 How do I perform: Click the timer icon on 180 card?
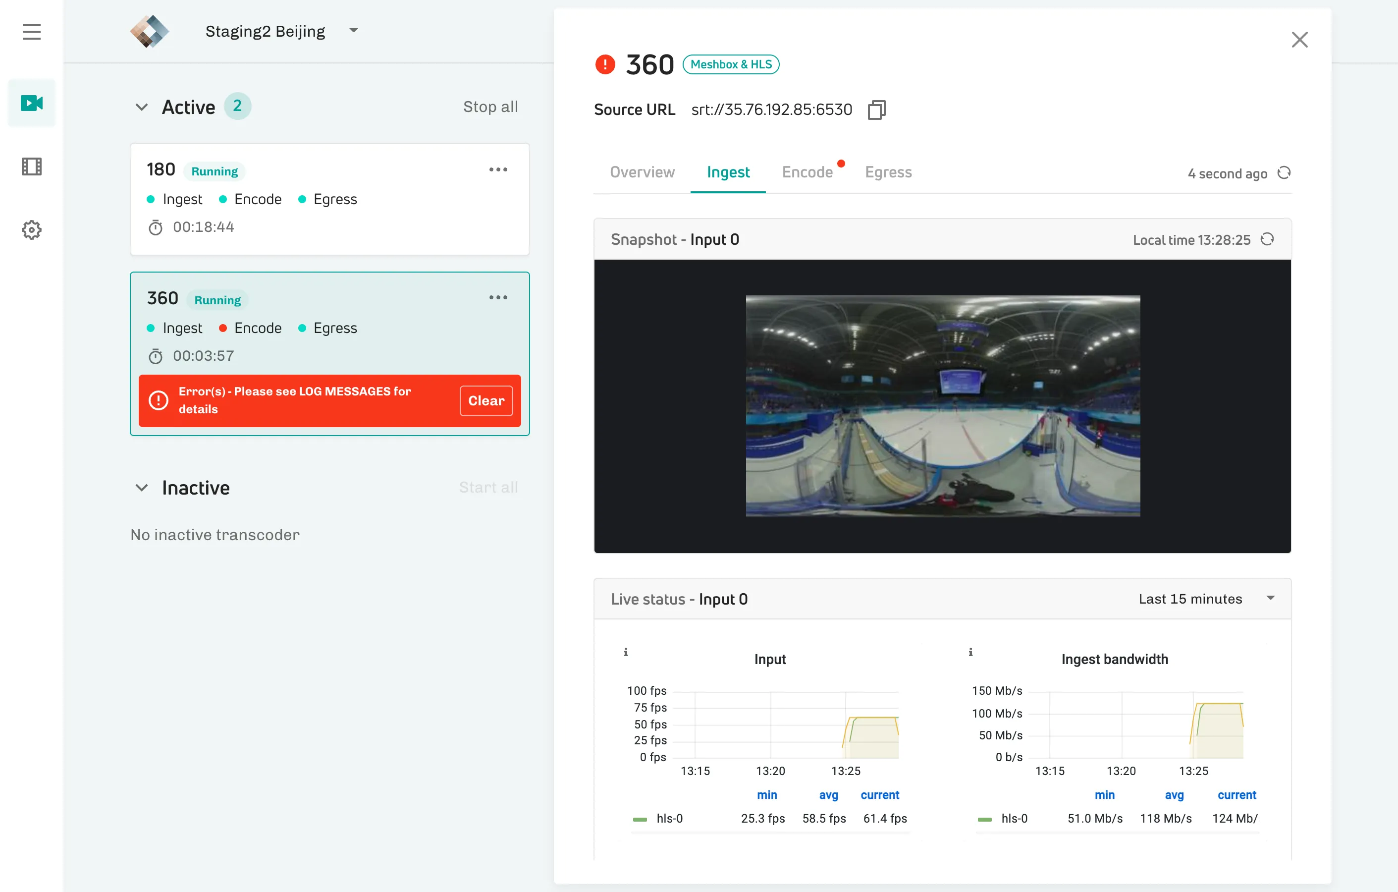(155, 227)
